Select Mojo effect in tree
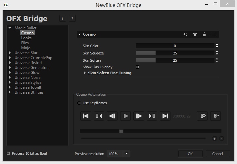This screenshot has width=237, height=164. pos(26,48)
